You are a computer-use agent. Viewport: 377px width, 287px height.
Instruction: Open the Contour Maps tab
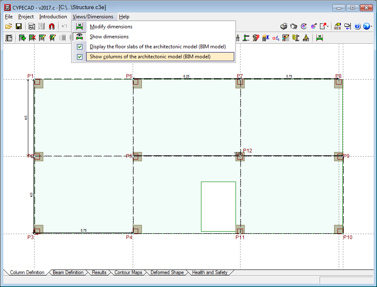tap(128, 272)
